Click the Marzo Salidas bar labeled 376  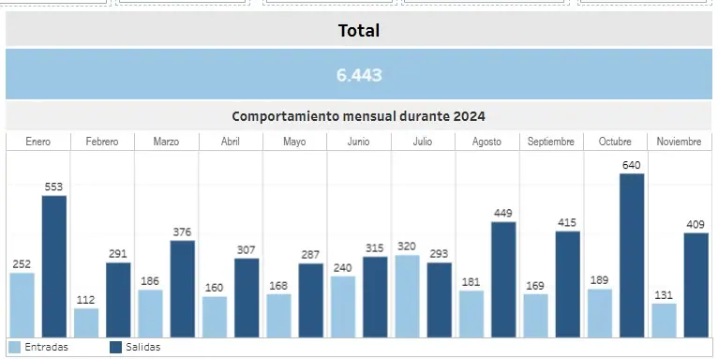click(x=182, y=289)
